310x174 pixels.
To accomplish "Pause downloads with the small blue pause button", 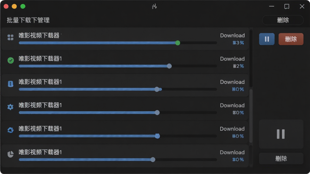I will click(267, 39).
